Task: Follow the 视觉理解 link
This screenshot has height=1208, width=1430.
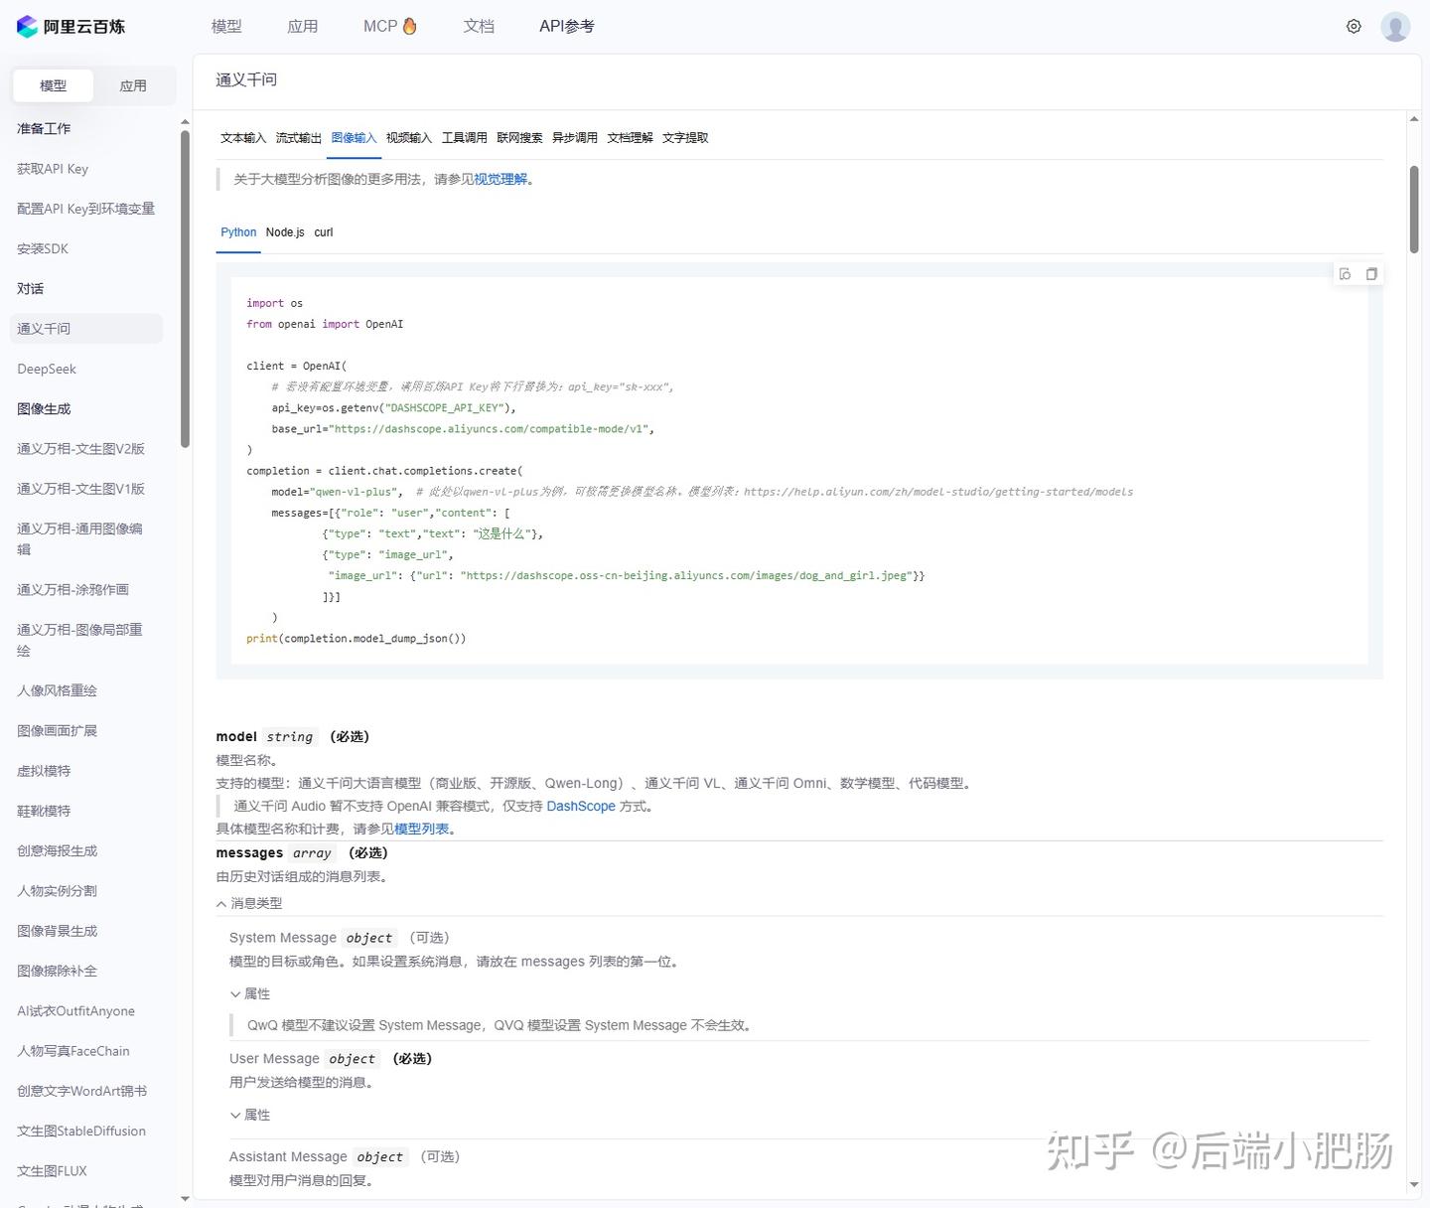Action: [500, 180]
